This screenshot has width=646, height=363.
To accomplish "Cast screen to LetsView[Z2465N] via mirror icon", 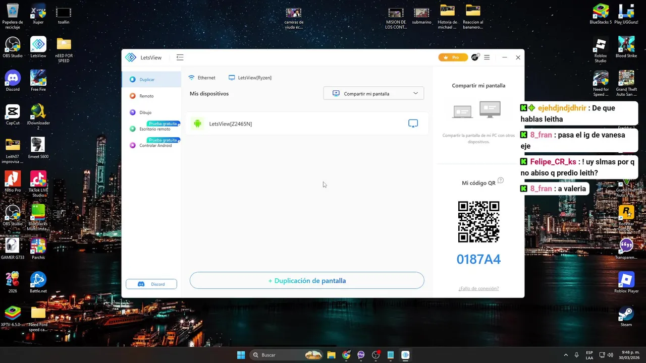I will point(413,124).
